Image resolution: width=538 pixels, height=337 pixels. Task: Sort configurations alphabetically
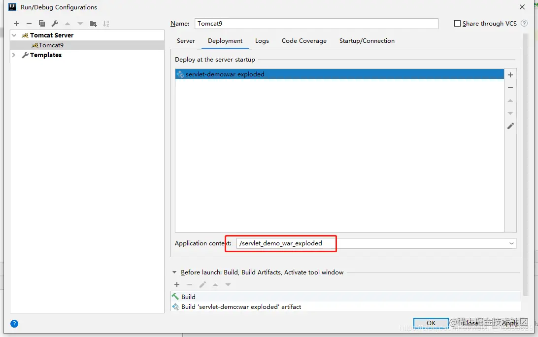click(106, 24)
